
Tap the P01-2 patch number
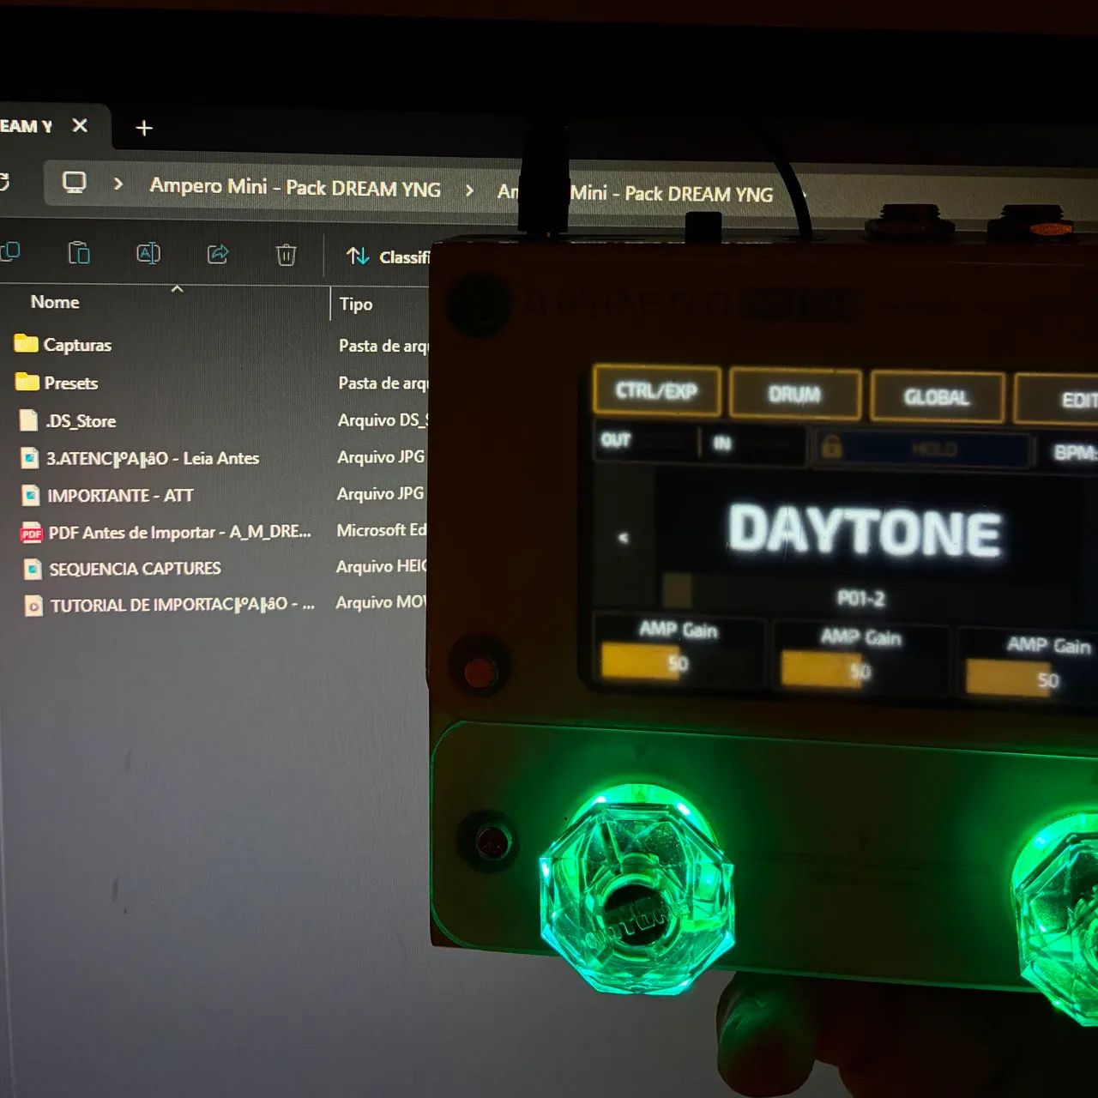[861, 598]
